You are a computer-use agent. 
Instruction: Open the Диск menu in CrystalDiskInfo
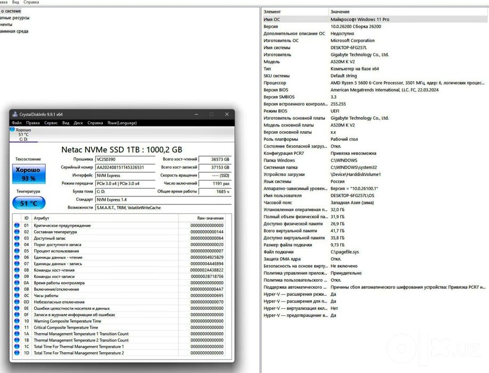78,123
